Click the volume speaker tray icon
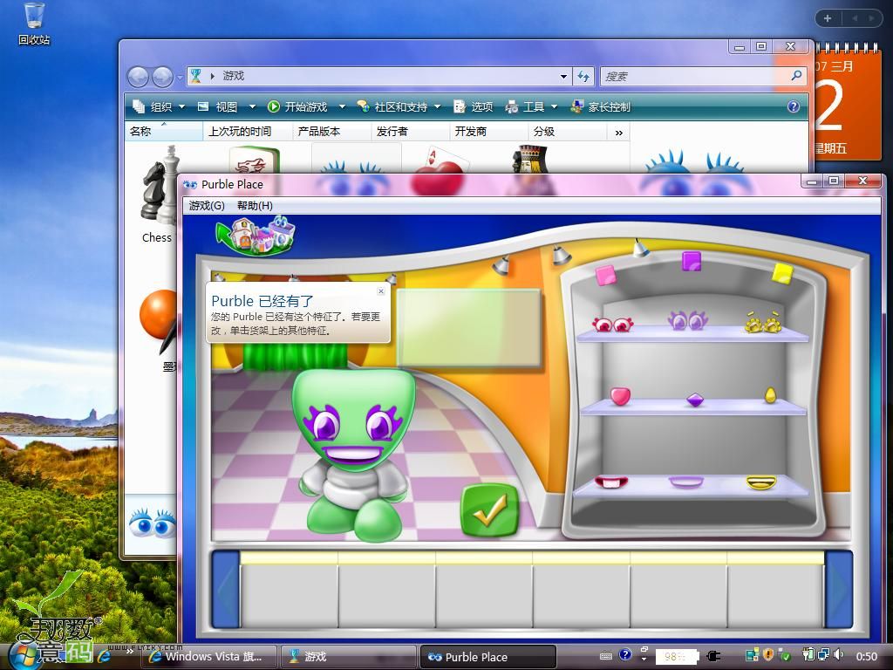 pos(838,654)
